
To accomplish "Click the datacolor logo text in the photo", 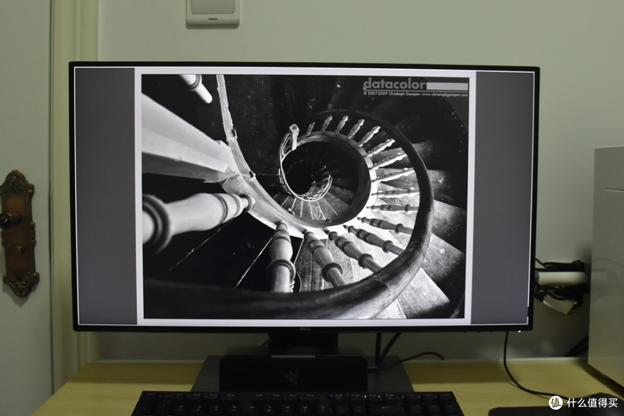I will [x=395, y=84].
